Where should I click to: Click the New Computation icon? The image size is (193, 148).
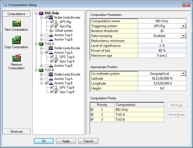(x=16, y=23)
